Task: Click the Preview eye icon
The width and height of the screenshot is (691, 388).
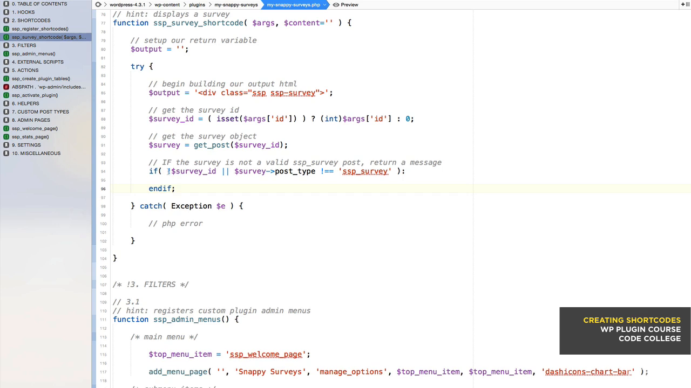Action: pyautogui.click(x=336, y=4)
